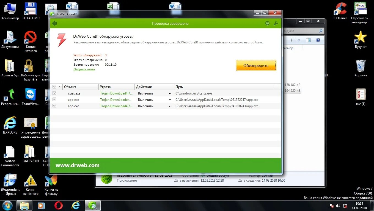Click the Explorer help question mark icon
The height and width of the screenshot is (211, 374).
318,40
